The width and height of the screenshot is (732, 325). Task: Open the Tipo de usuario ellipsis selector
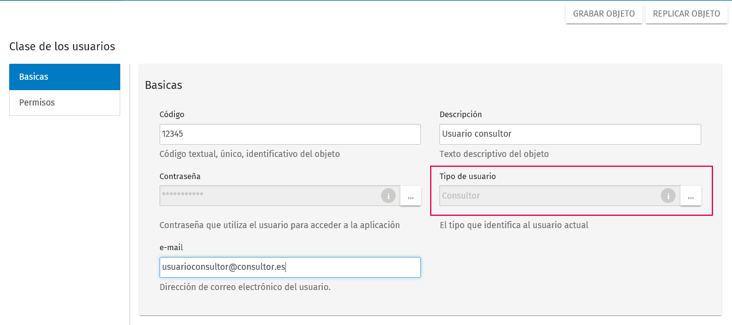pos(690,196)
